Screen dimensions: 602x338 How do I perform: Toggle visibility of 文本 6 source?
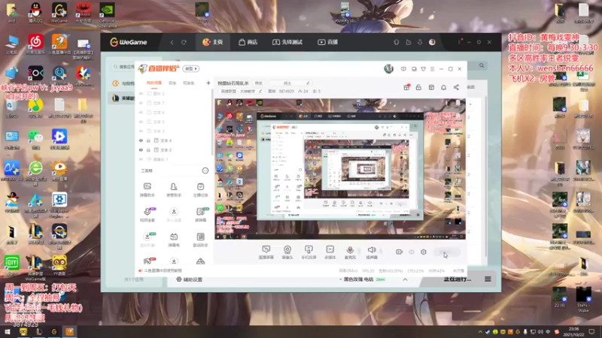(141, 112)
